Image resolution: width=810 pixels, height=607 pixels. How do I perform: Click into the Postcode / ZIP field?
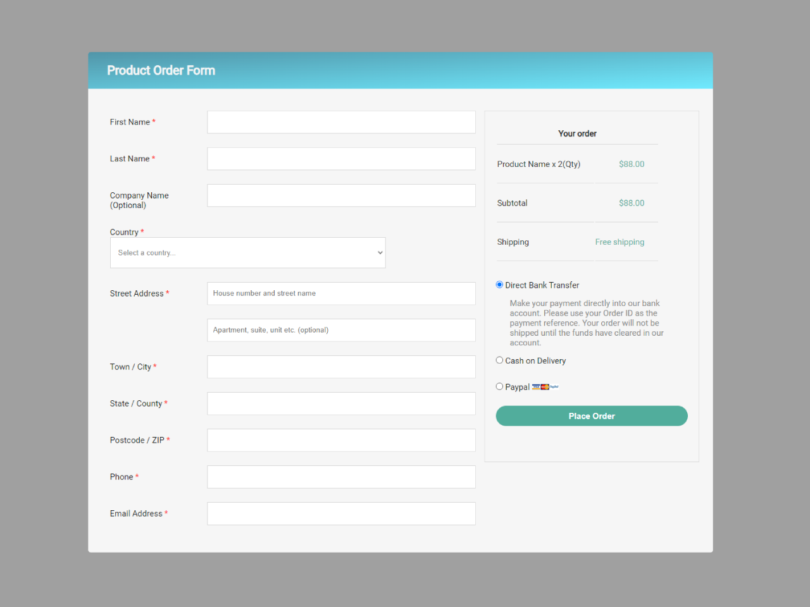(x=341, y=440)
